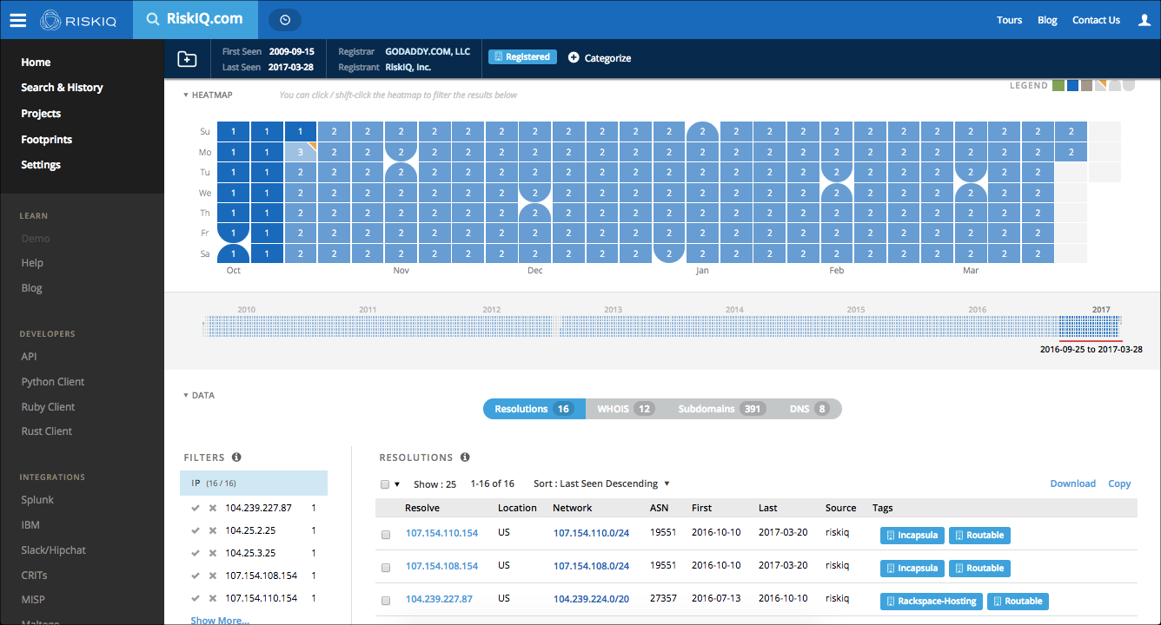Exclude filter X for 107.154.110.154

click(212, 598)
